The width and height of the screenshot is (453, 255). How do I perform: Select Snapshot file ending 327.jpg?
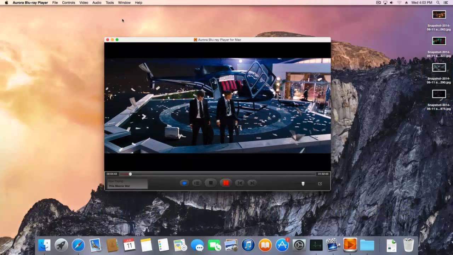pyautogui.click(x=439, y=47)
